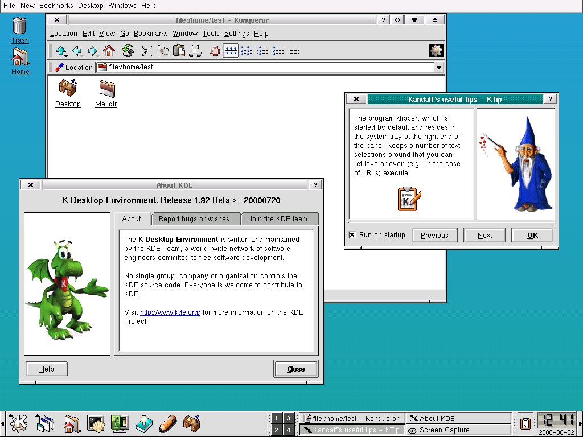
Task: Uncheck the Run on startup checkbox
Action: [352, 235]
